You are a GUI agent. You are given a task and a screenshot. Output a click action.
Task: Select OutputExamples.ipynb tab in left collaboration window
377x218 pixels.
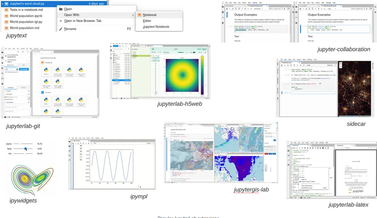coord(258,6)
